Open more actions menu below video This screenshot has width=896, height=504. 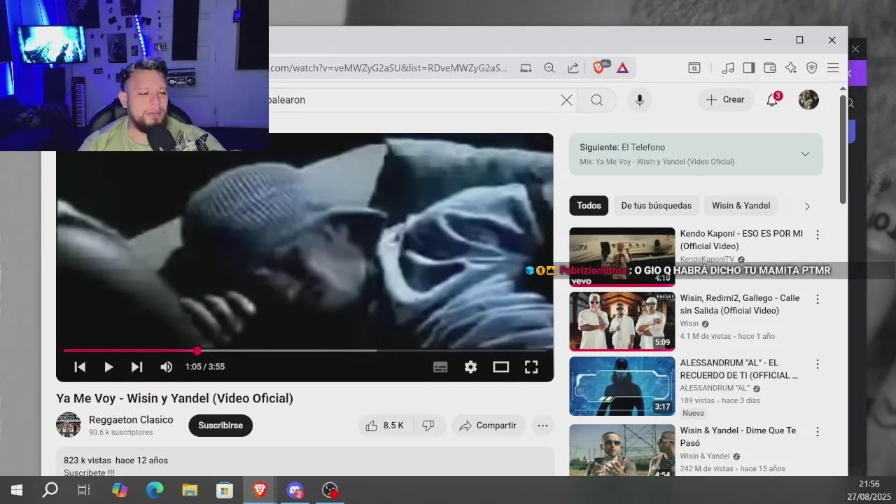point(542,426)
